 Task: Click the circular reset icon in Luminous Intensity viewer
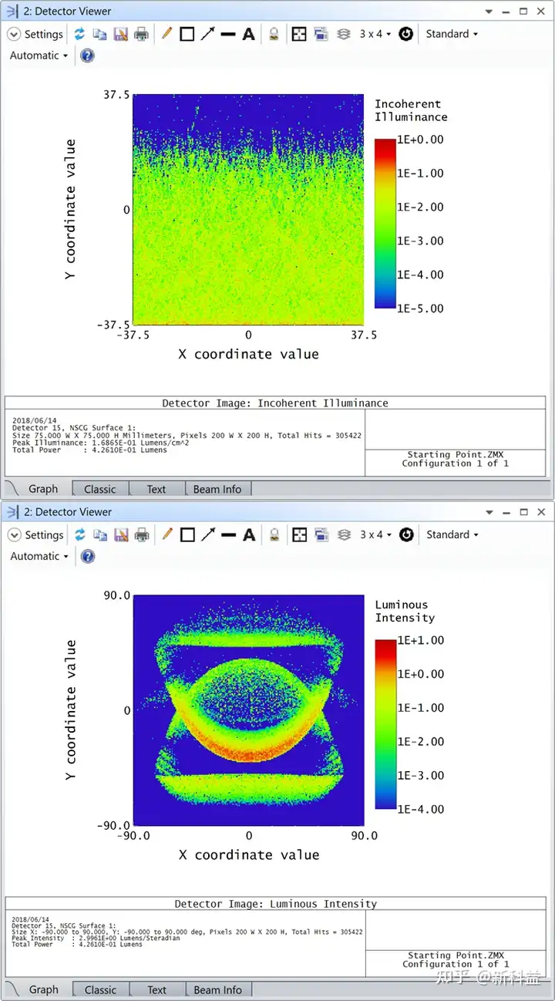[407, 534]
